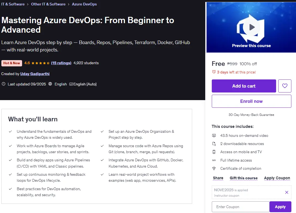Click the alarm clock icon by days left
Image resolution: width=296 pixels, height=213 pixels.
pyautogui.click(x=214, y=72)
